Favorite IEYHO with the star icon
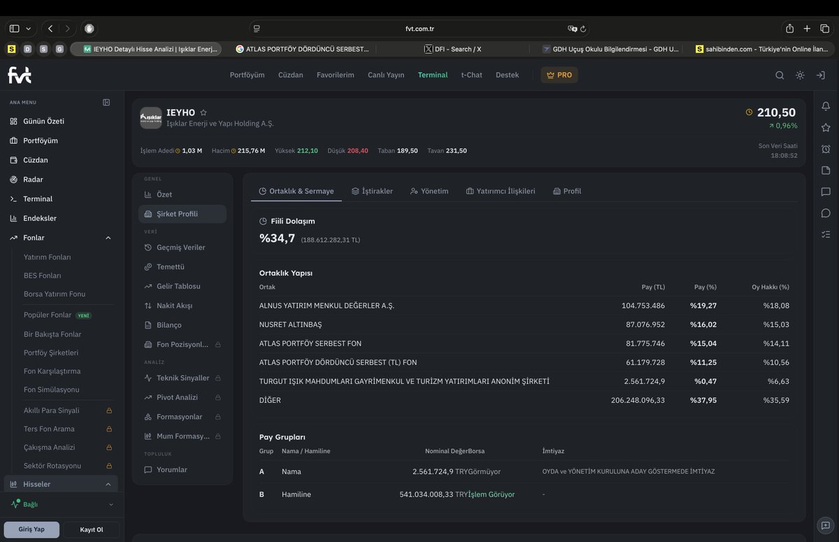This screenshot has width=839, height=542. [203, 112]
